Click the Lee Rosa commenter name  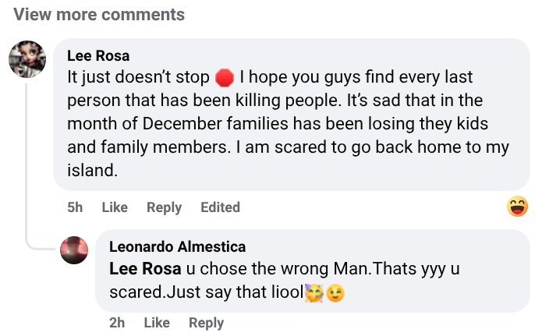coord(98,56)
